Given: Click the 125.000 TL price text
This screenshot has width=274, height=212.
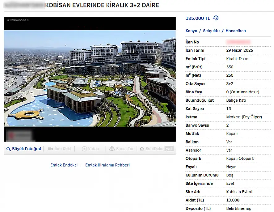Looking at the screenshot, I should tap(198, 18).
